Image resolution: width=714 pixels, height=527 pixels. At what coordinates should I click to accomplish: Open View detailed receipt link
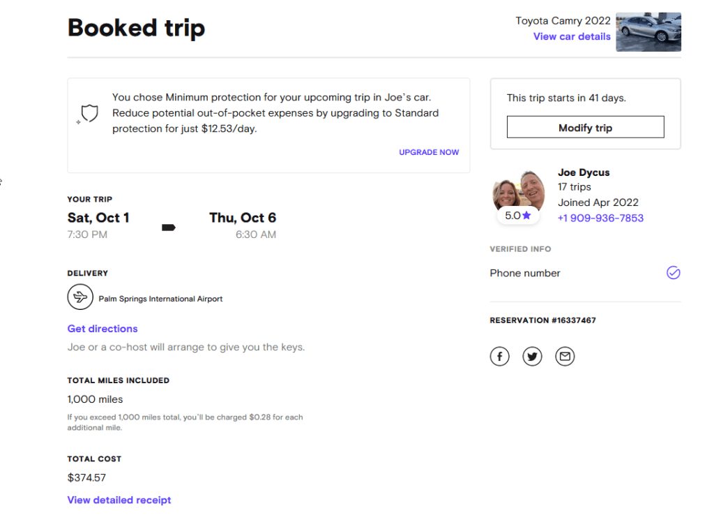pos(119,500)
